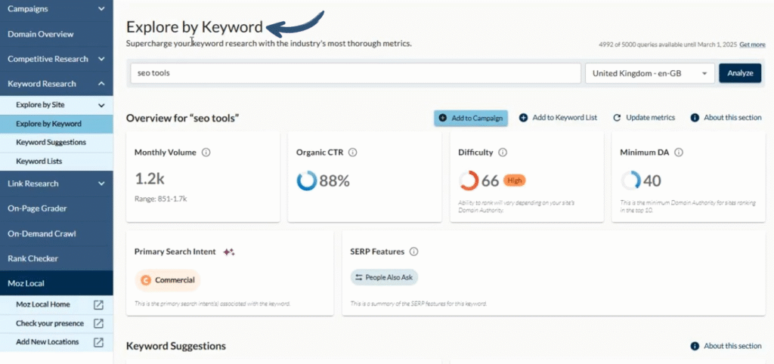Click the 1.2k monthly volume value
The height and width of the screenshot is (364, 774).
point(150,179)
